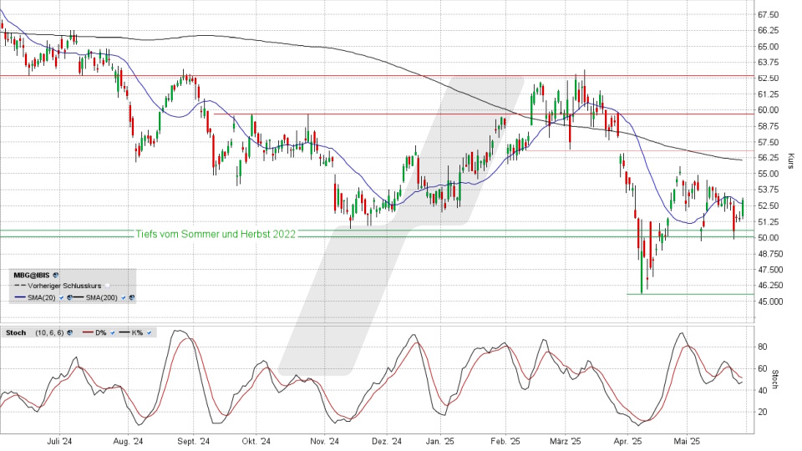Viewport: 802px width, 451px height.
Task: Click the 'Tiefs vom Sommer und Herbst 2022' annotation
Action: [x=215, y=234]
